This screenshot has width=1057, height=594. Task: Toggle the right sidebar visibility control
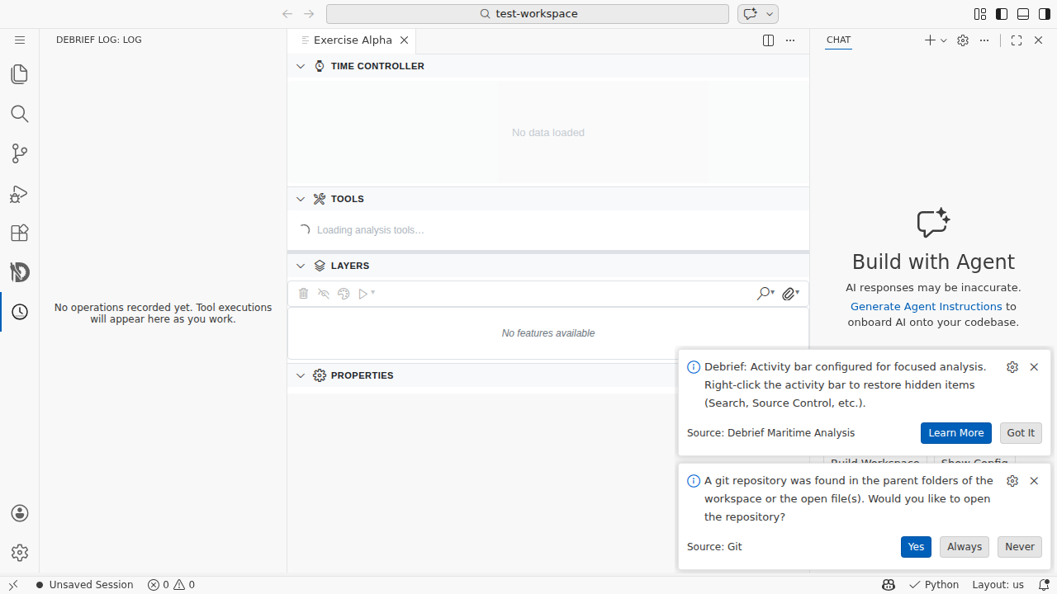[1044, 14]
